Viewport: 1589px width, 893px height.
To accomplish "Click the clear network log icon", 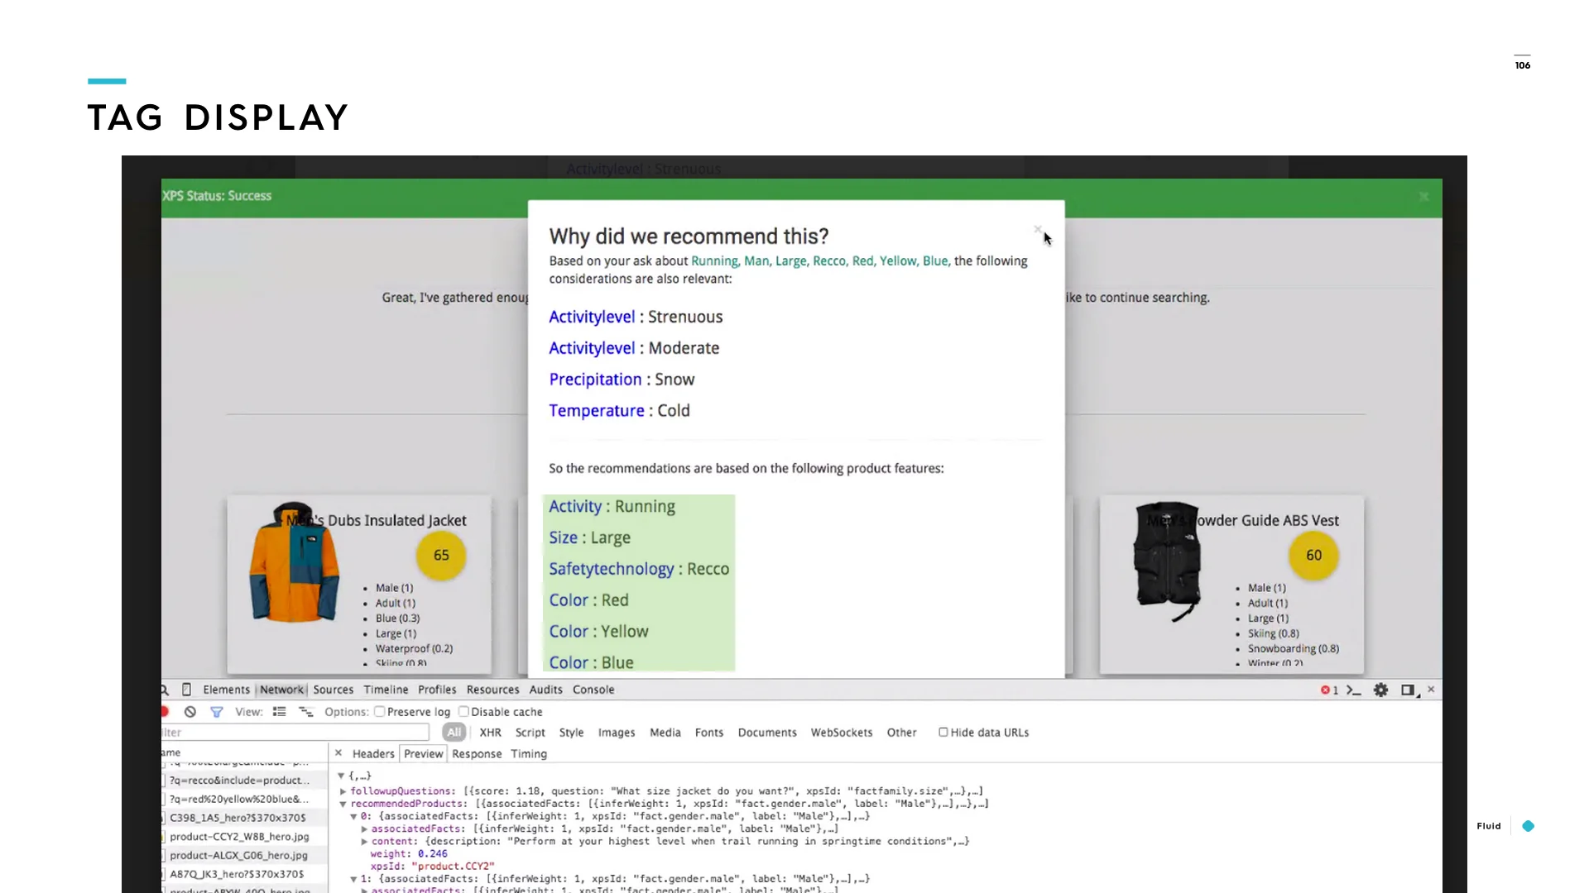I will (190, 712).
